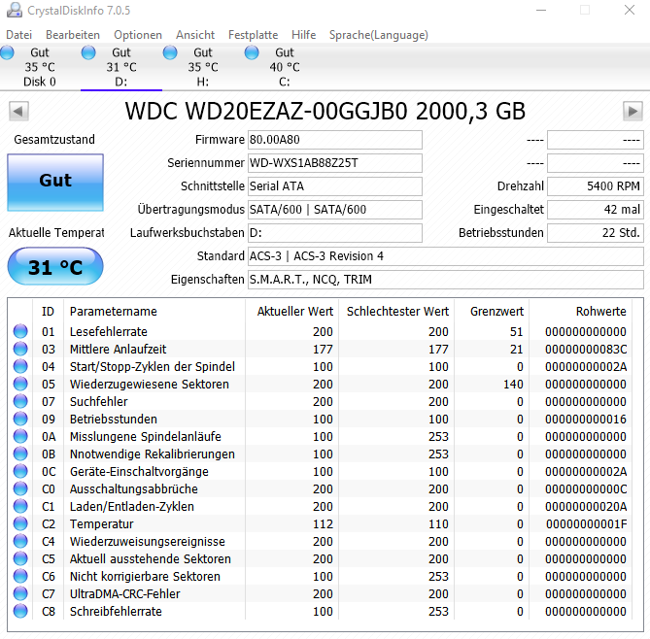
Task: Click the 31 °C temperature button
Action: [x=55, y=266]
